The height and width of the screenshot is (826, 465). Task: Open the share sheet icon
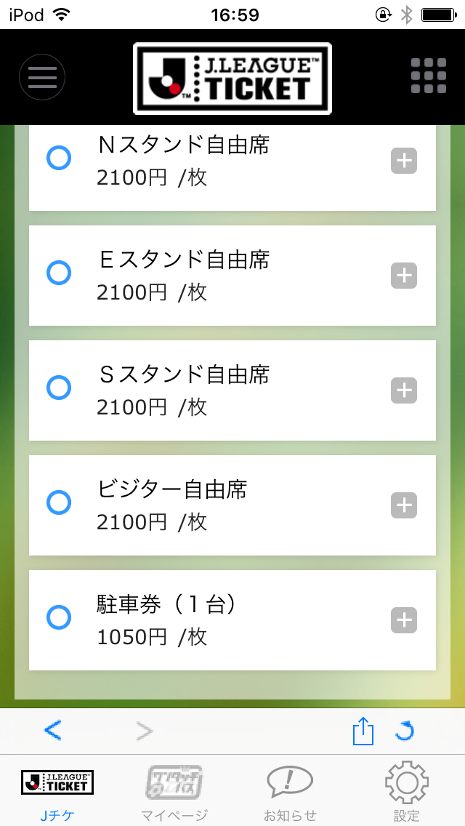pos(363,731)
